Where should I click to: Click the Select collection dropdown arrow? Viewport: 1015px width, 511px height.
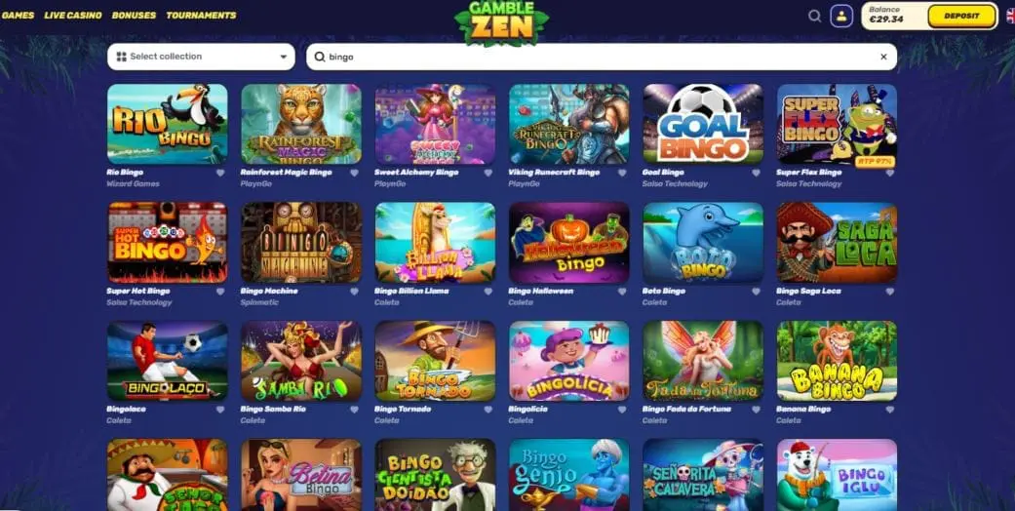283,57
